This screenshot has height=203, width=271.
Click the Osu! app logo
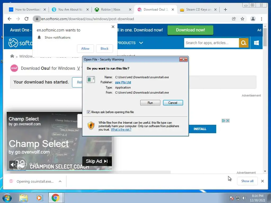pyautogui.click(x=14, y=68)
